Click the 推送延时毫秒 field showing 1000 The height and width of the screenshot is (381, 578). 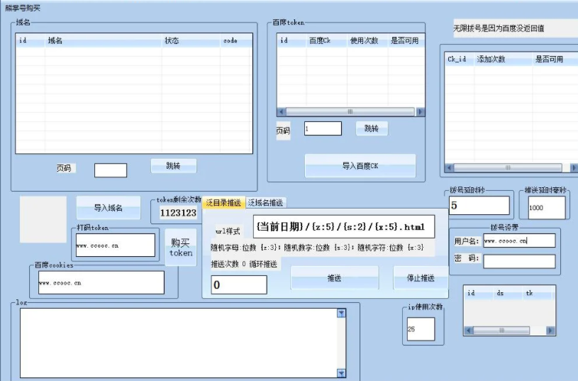(x=547, y=208)
